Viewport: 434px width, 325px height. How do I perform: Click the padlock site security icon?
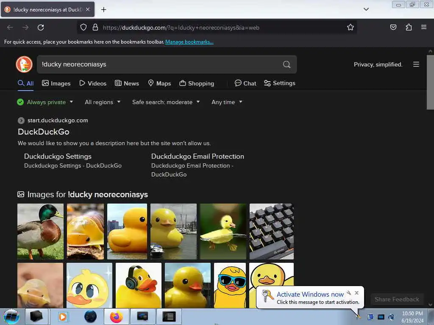tap(95, 28)
